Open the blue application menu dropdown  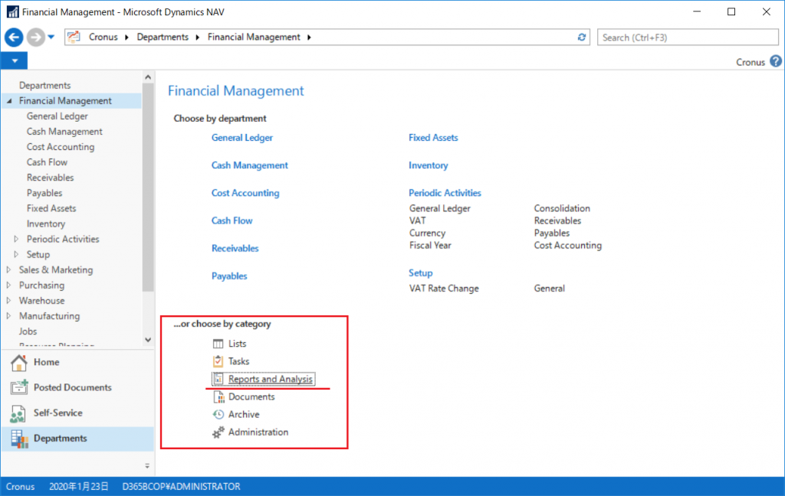pyautogui.click(x=15, y=61)
